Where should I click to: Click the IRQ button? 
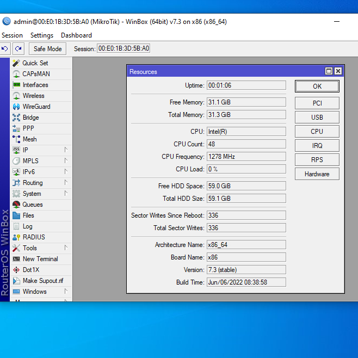pyautogui.click(x=317, y=146)
